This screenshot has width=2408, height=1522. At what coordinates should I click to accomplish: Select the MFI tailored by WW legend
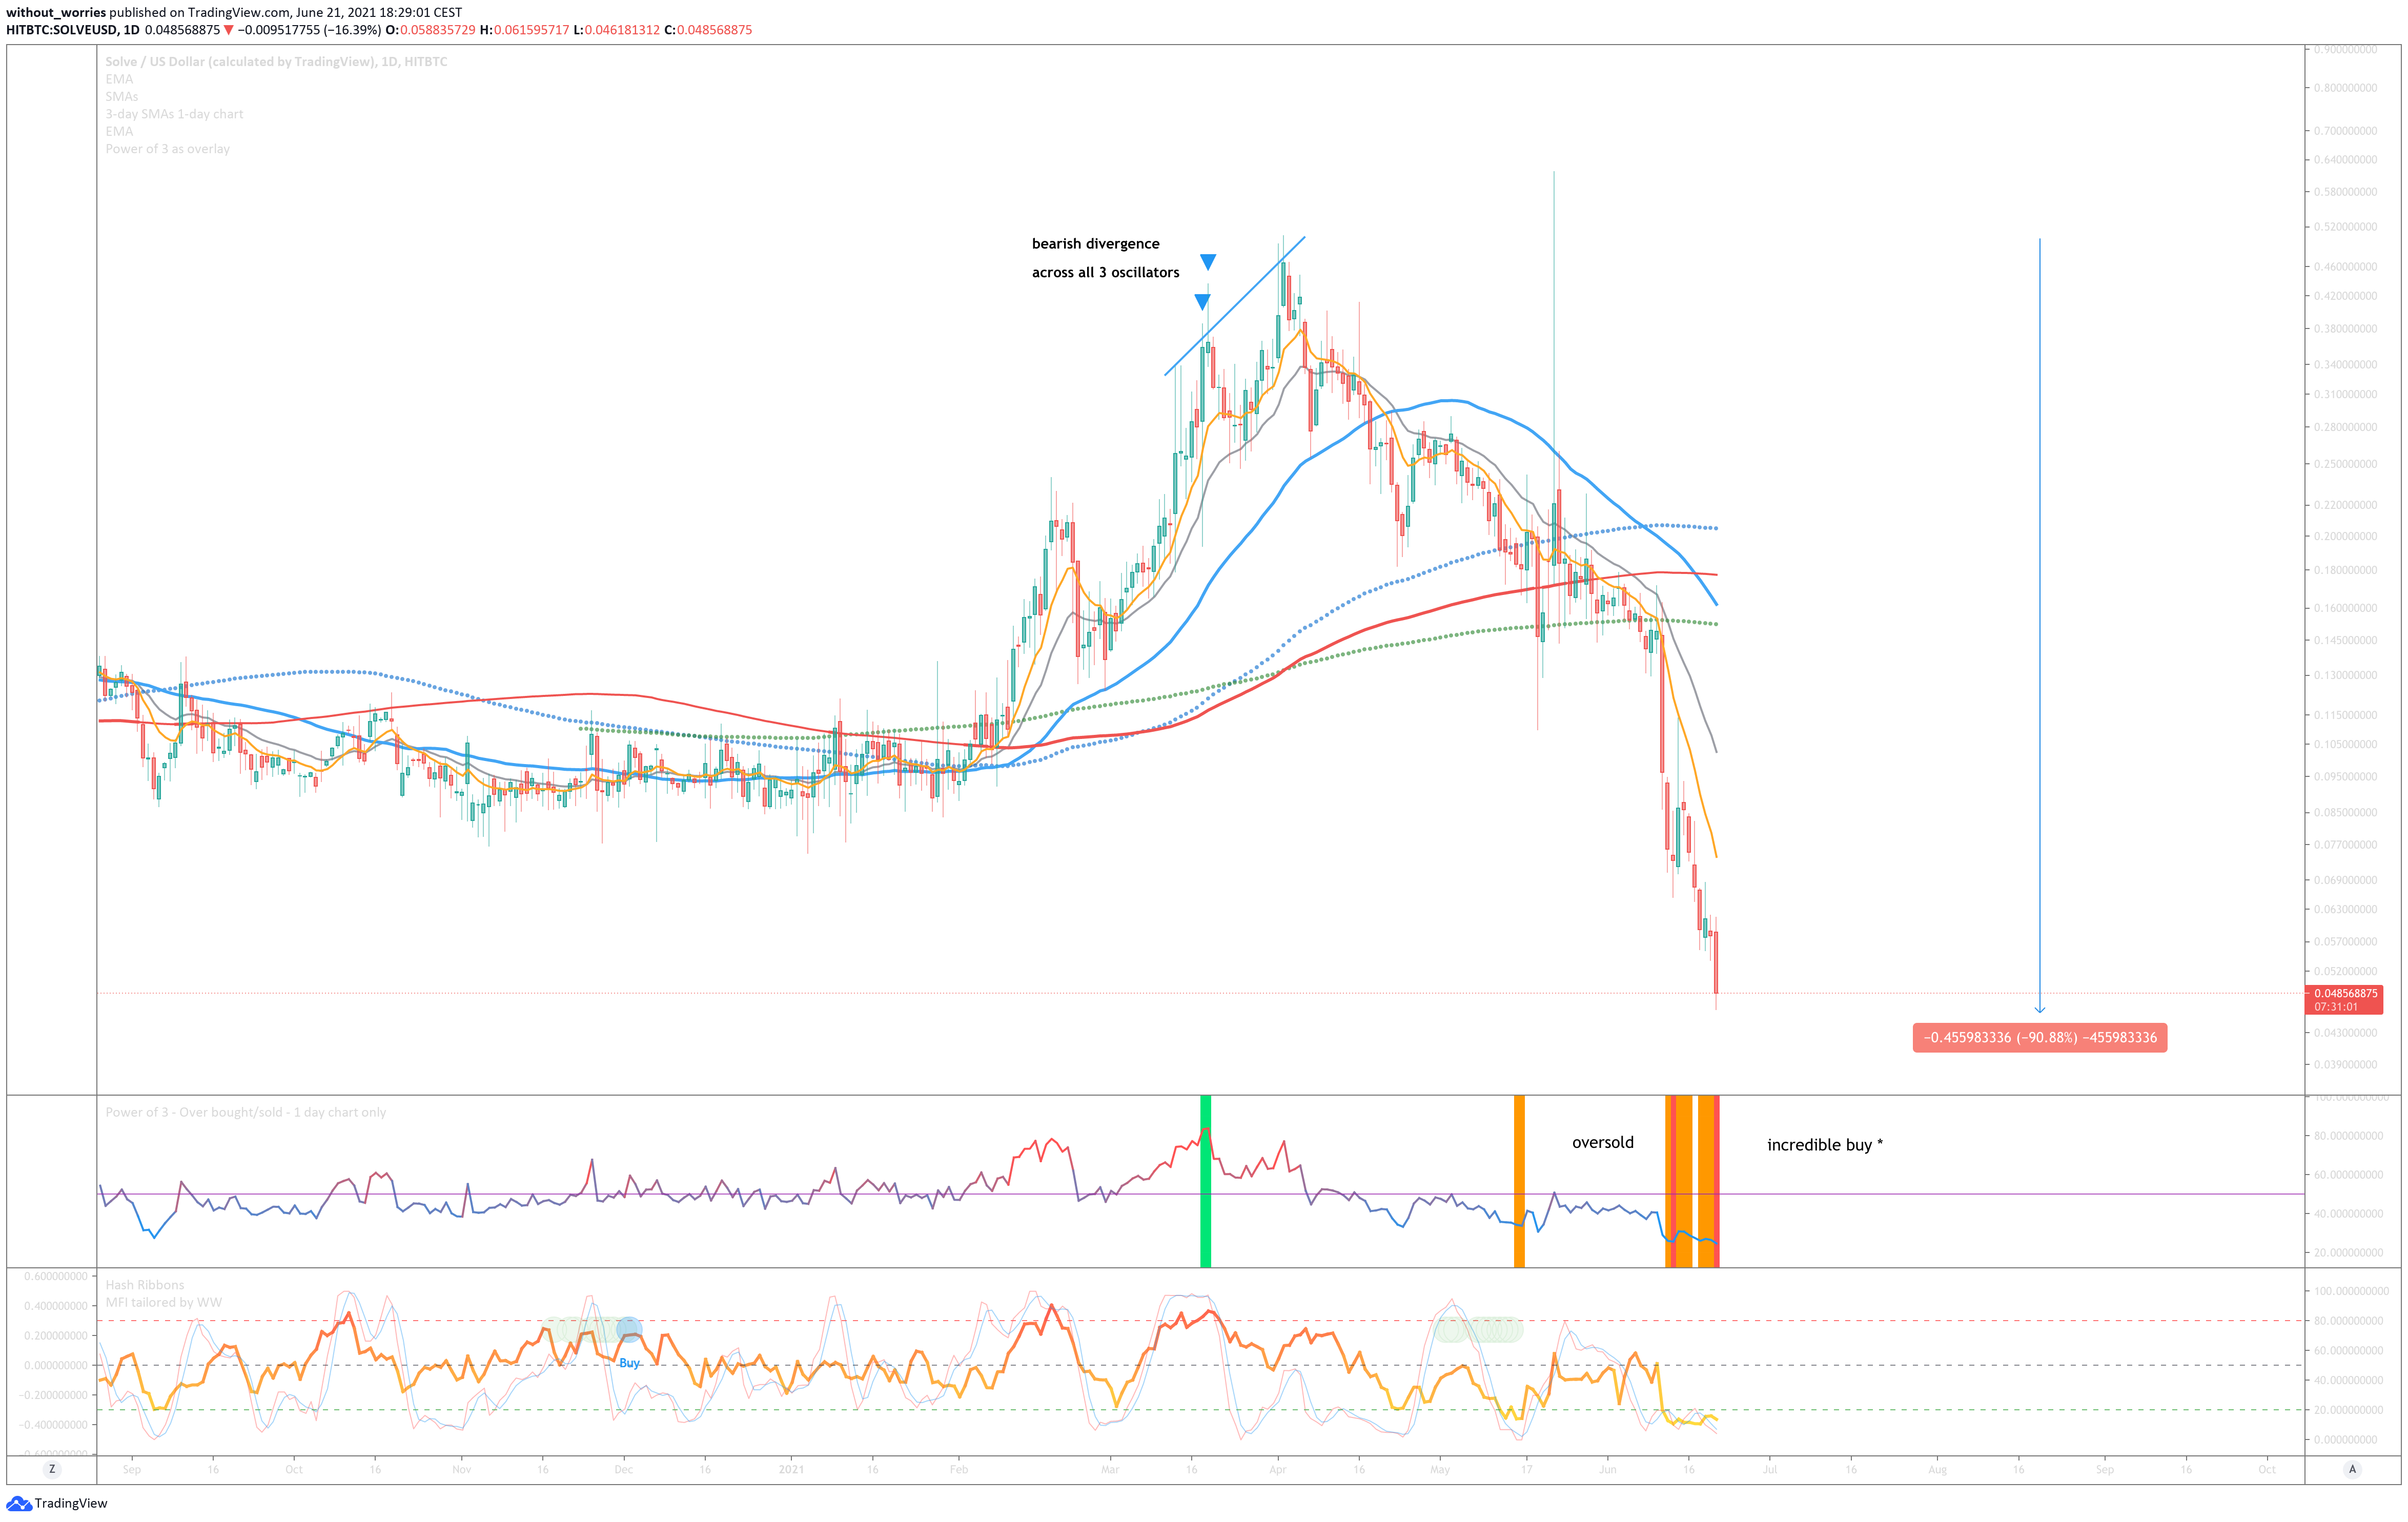(164, 1302)
